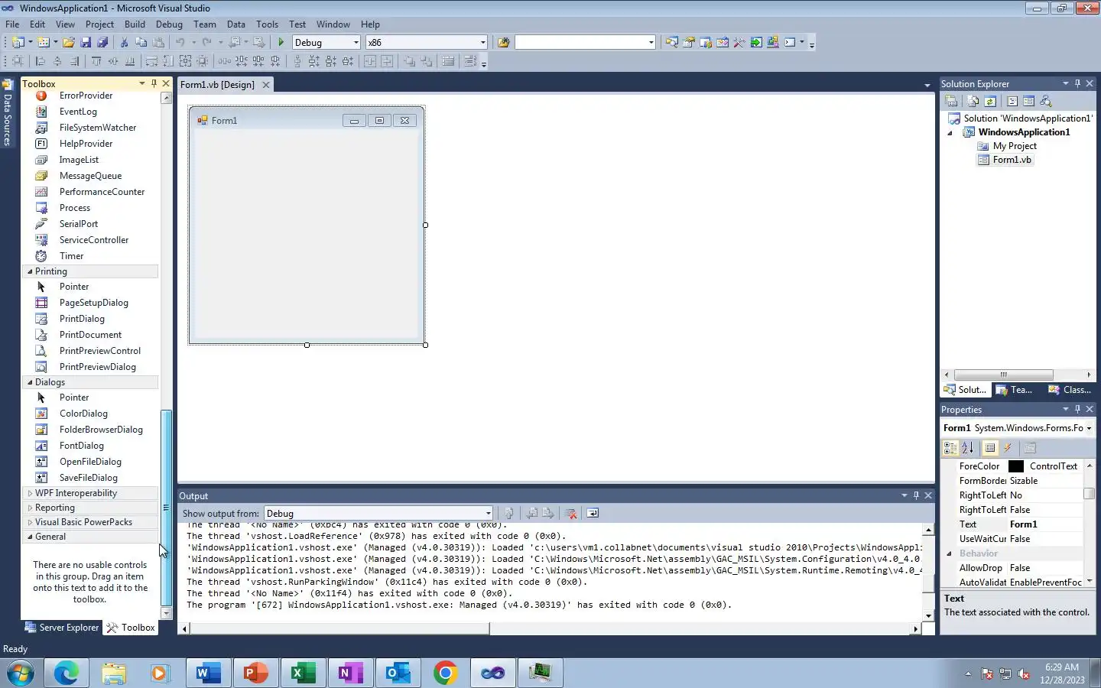Start debugging with the green play icon
Screen dimensions: 1101x688
pos(281,43)
